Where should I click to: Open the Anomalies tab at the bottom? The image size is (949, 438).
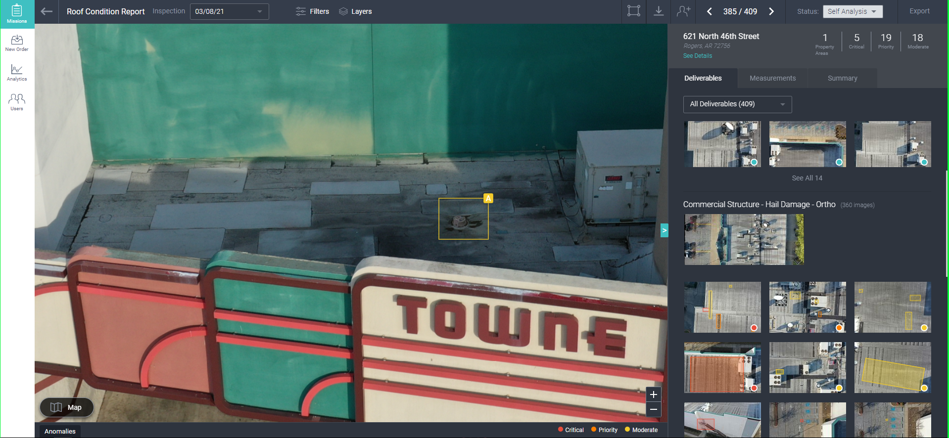(x=60, y=431)
